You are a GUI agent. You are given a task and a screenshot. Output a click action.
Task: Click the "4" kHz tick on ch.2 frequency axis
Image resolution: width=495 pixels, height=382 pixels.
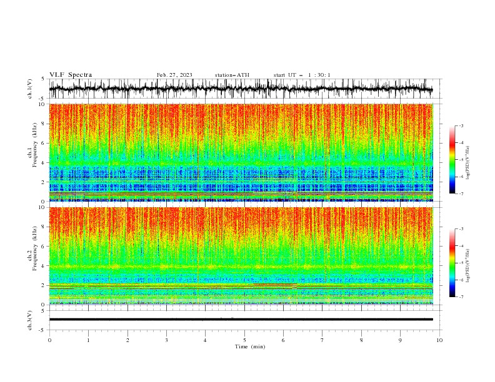tap(43, 266)
